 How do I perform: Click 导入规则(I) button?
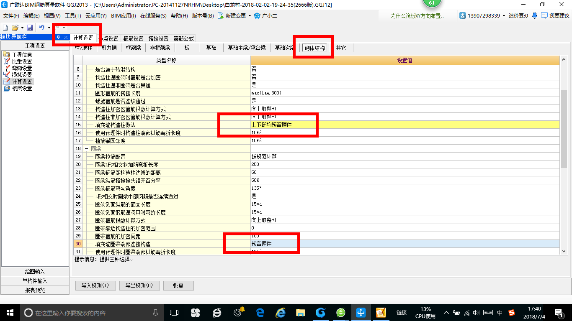click(95, 285)
